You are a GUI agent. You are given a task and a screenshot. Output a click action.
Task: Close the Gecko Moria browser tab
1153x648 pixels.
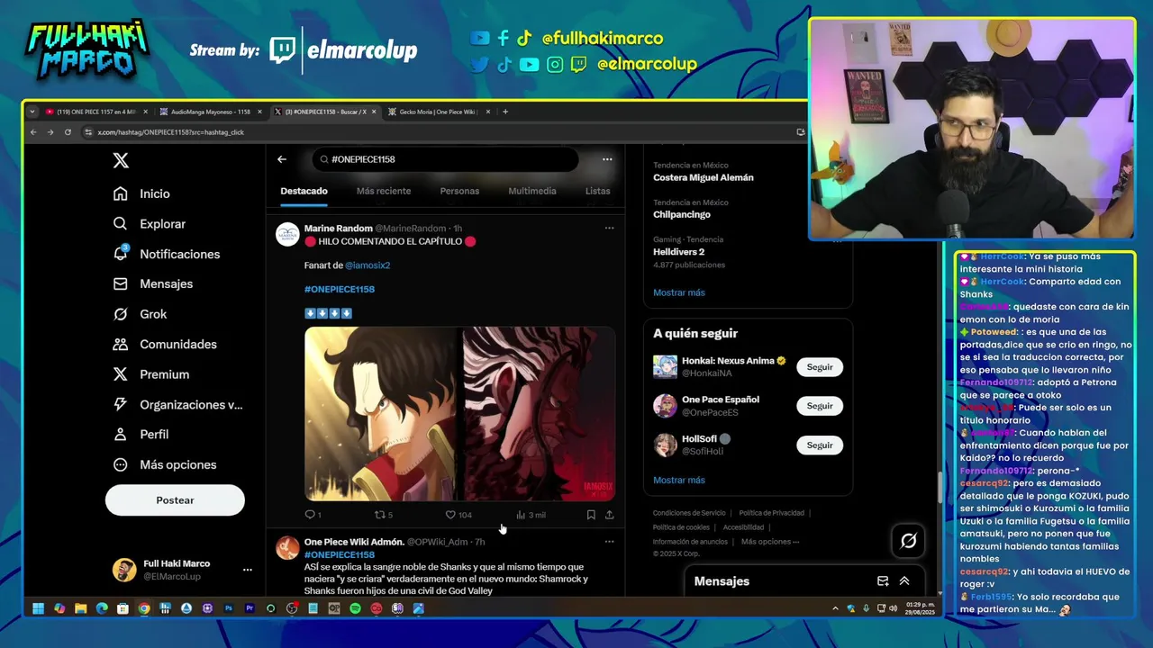tap(488, 112)
